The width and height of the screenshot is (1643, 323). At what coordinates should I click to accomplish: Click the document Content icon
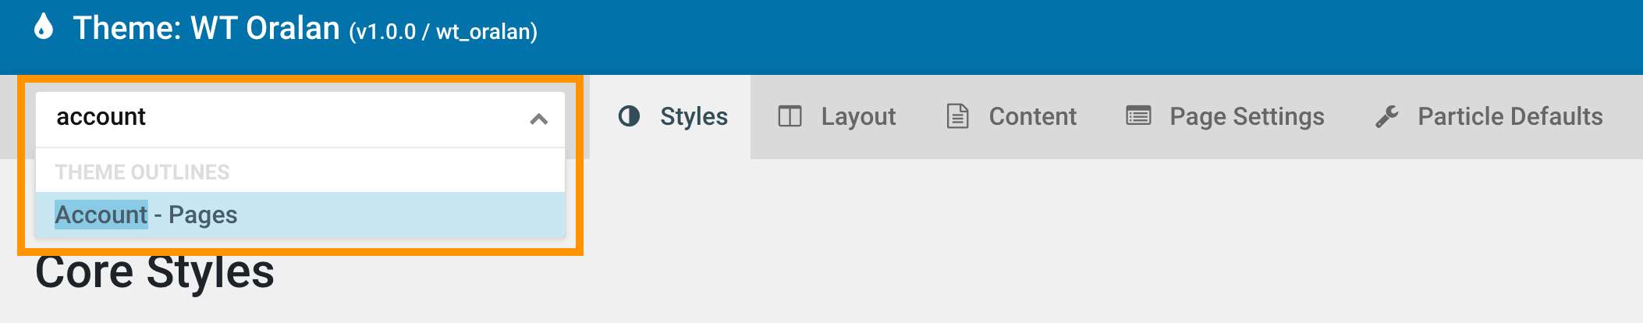957,116
